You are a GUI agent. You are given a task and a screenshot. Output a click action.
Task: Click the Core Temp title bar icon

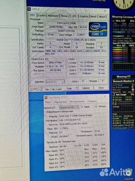[x=46, y=98]
